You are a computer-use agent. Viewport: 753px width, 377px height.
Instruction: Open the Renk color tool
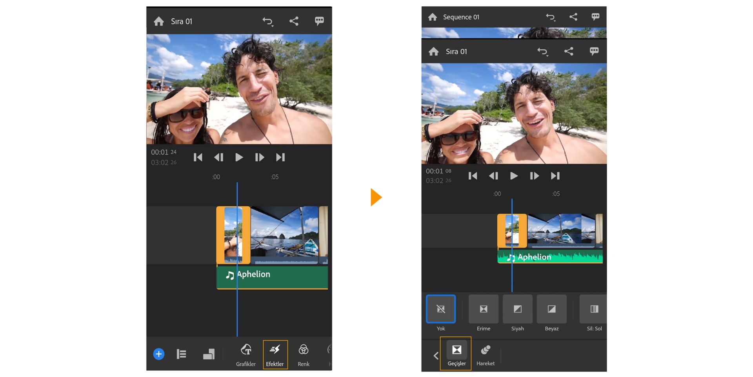point(304,355)
